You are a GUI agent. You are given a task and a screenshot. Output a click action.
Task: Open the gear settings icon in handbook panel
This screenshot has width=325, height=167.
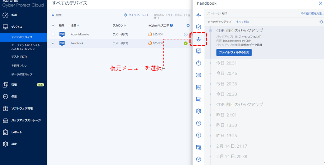[x=198, y=111]
